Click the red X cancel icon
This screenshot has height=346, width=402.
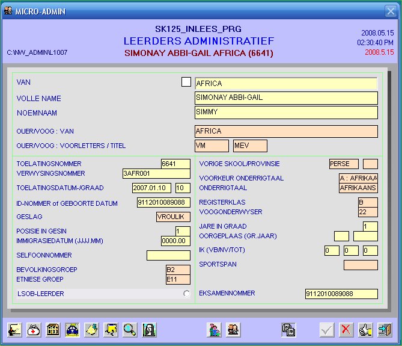[346, 329]
